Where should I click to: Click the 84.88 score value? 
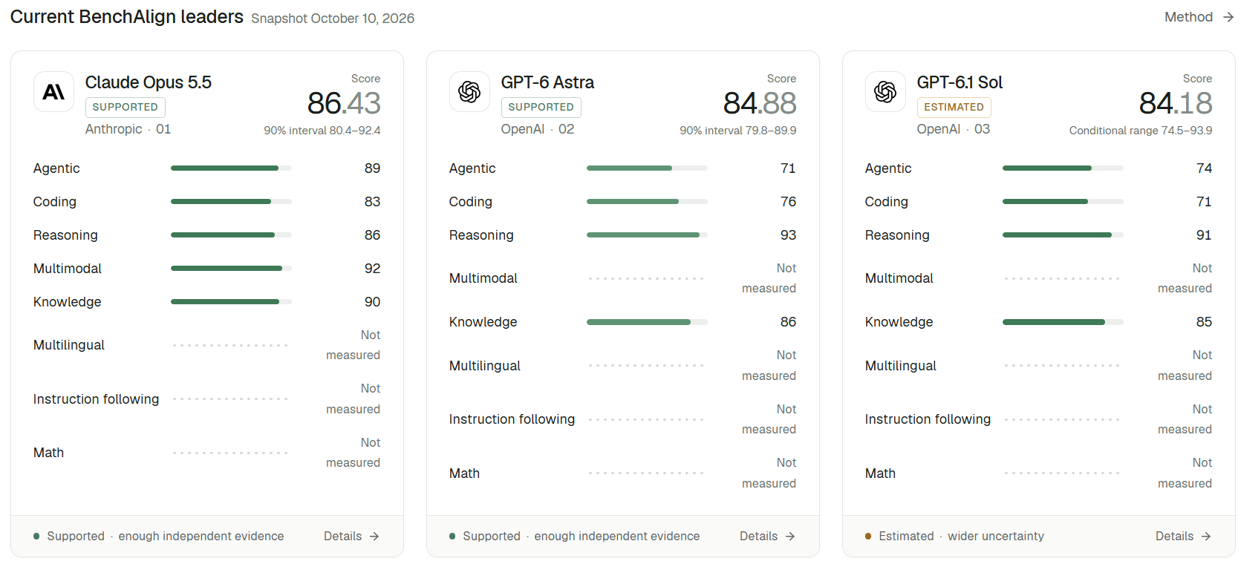click(760, 103)
